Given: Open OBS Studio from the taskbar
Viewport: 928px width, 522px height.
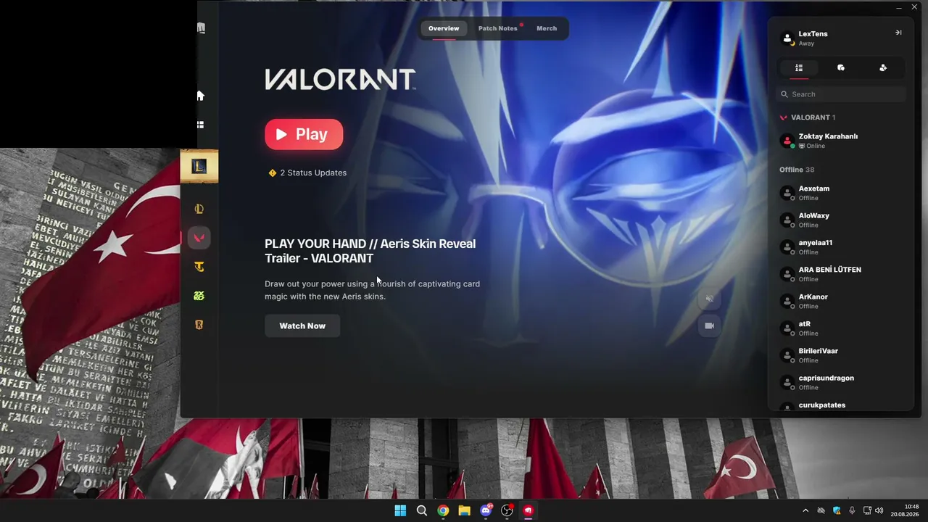Looking at the screenshot, I should [507, 510].
